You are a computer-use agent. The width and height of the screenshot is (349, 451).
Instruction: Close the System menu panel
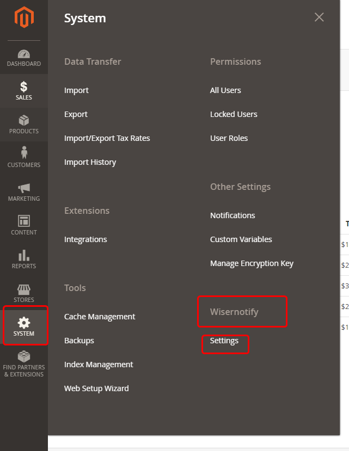(319, 17)
